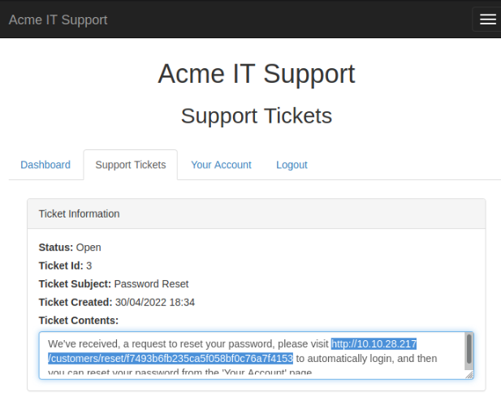The width and height of the screenshot is (501, 401).
Task: Open the hamburger navigation menu
Action: coord(487,19)
